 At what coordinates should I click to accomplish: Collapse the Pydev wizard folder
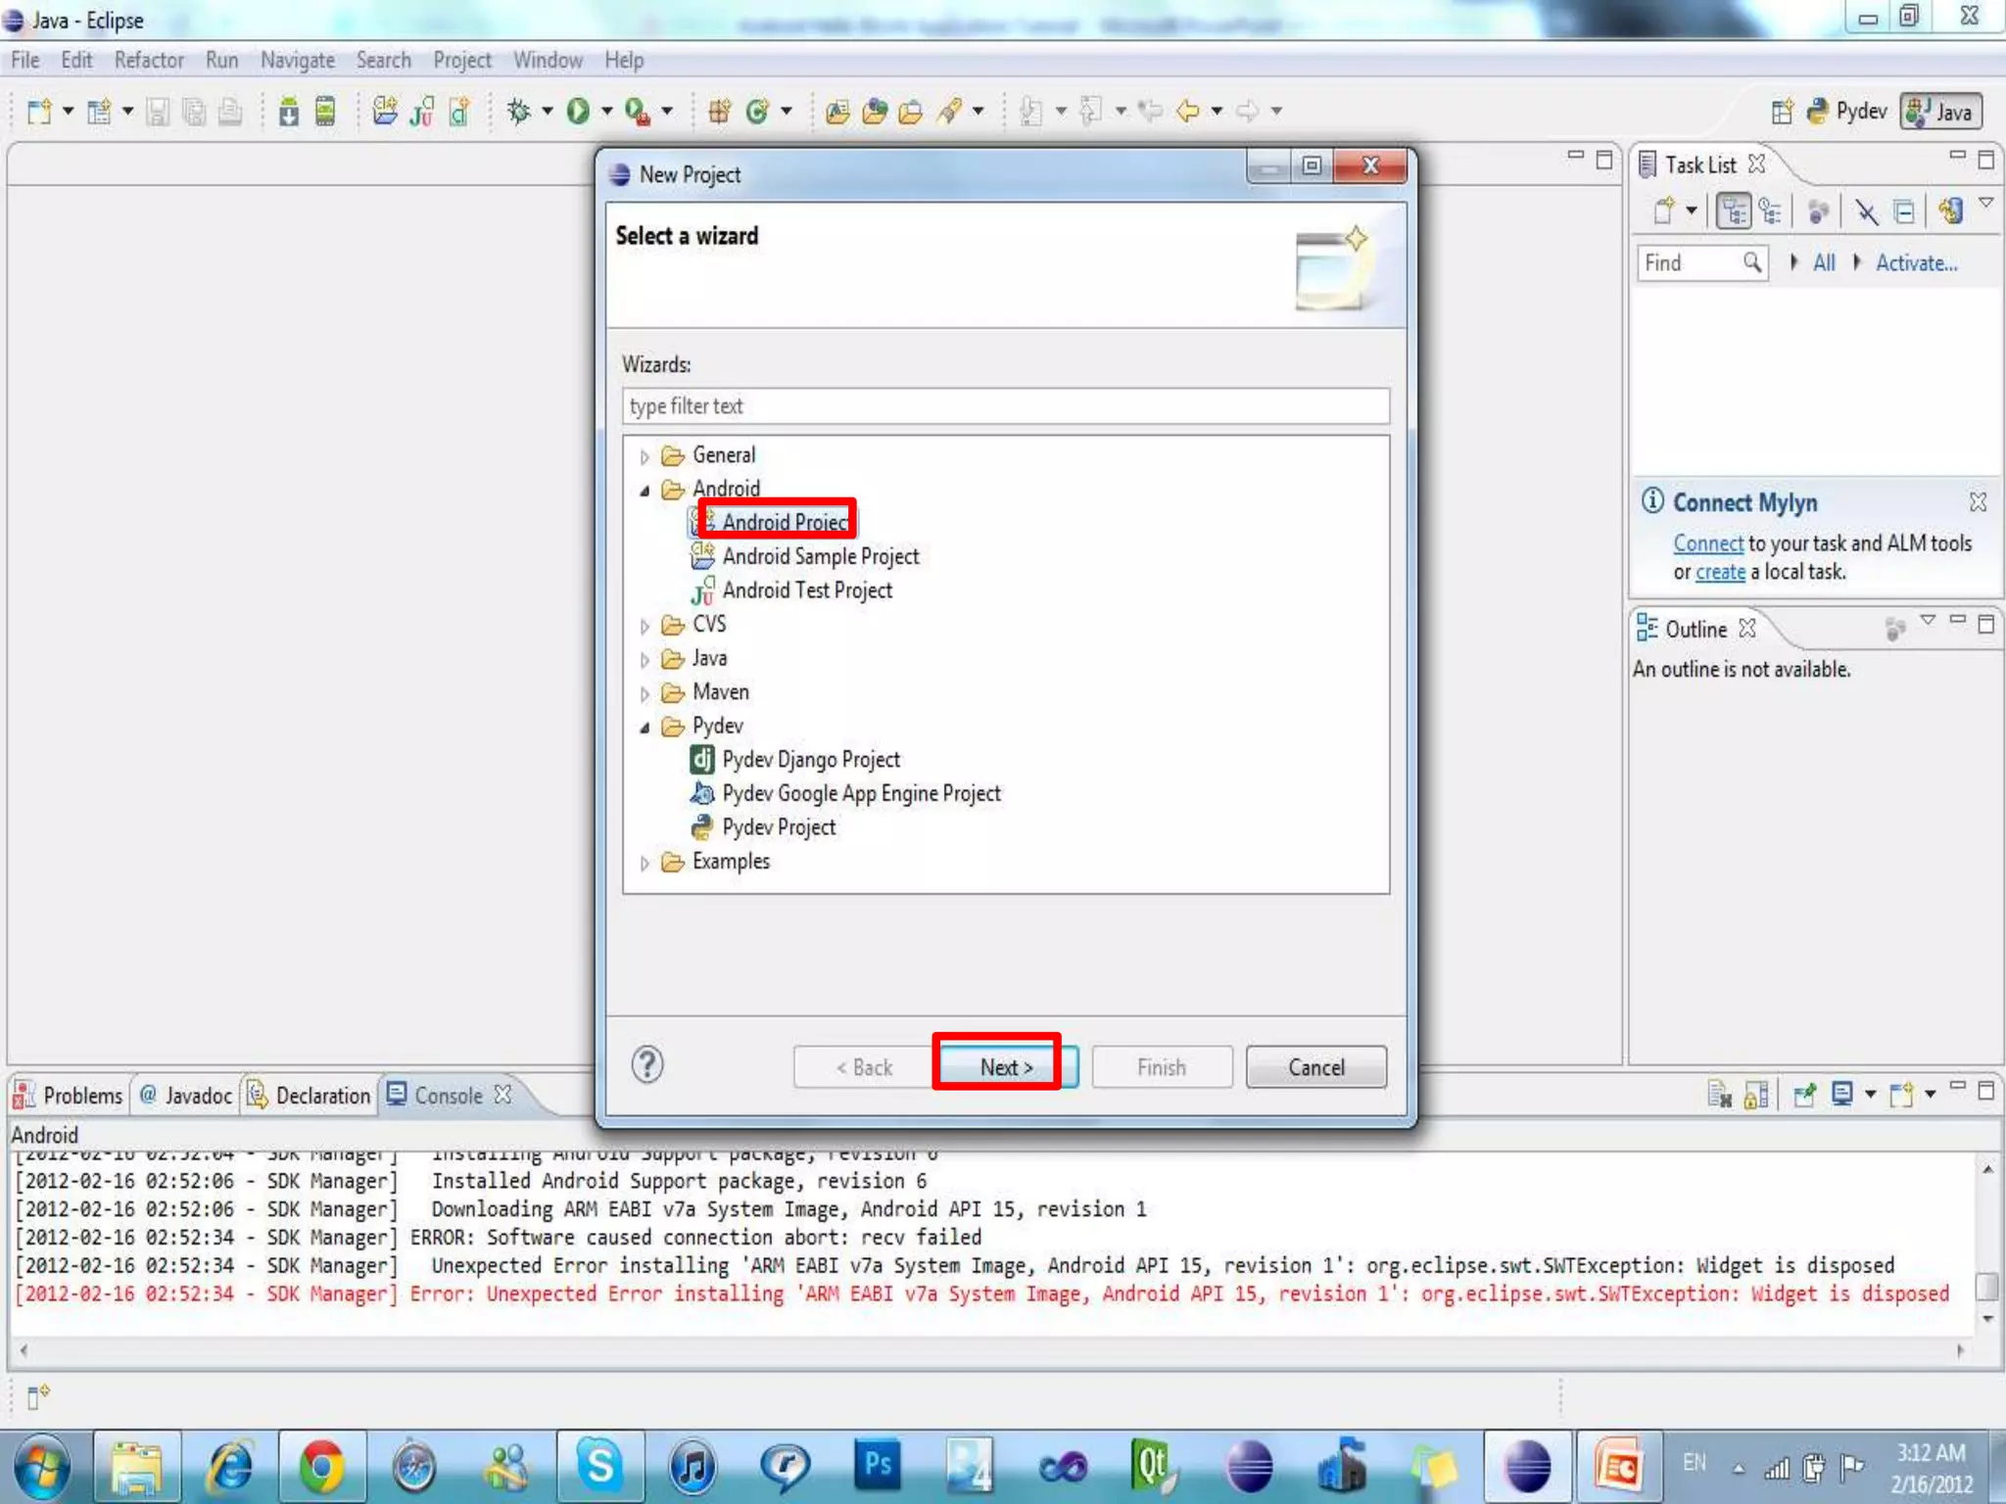pos(645,728)
